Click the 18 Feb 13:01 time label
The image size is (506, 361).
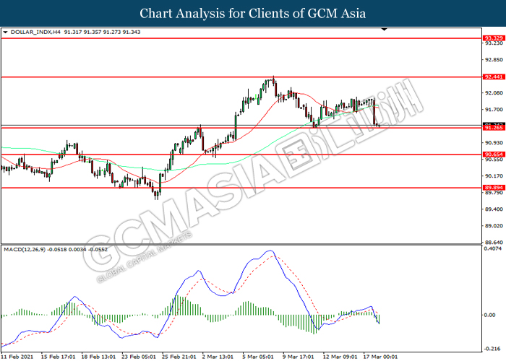point(98,357)
